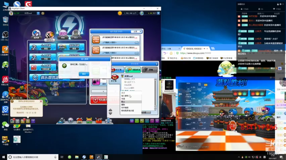Choose the second-row individual speed race button

click(43, 57)
